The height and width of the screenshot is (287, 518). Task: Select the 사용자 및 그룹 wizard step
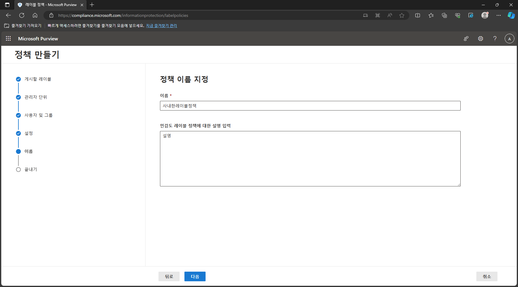click(x=38, y=115)
